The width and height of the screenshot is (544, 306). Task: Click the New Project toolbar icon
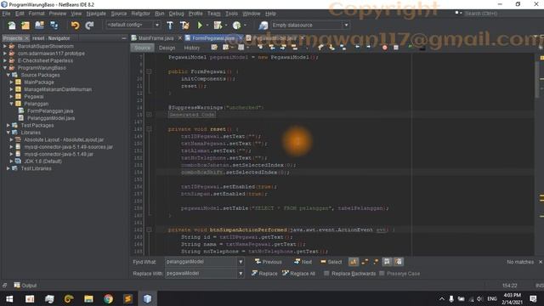(25, 25)
